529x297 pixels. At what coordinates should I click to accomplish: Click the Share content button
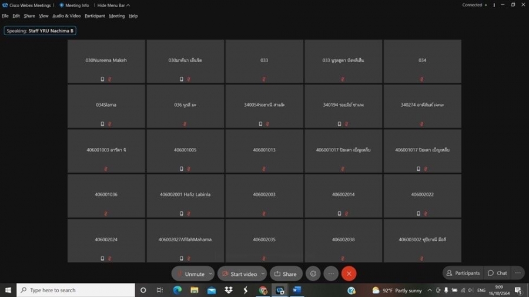click(x=286, y=274)
